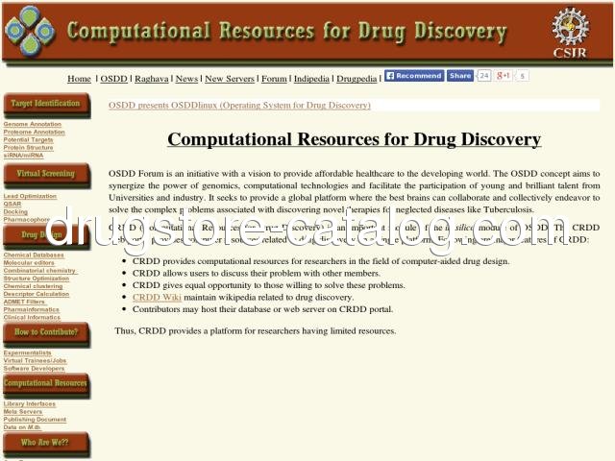The height and width of the screenshot is (461, 615).
Task: Open the Docking link
Action: (x=15, y=211)
